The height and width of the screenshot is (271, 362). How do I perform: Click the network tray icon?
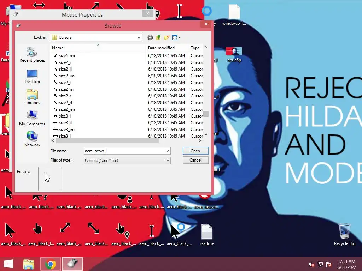[320, 264]
